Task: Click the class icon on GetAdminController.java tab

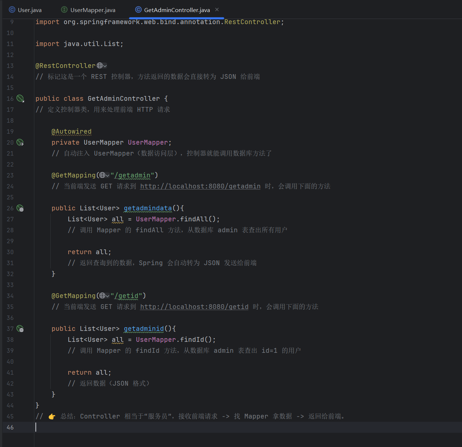Action: [138, 10]
